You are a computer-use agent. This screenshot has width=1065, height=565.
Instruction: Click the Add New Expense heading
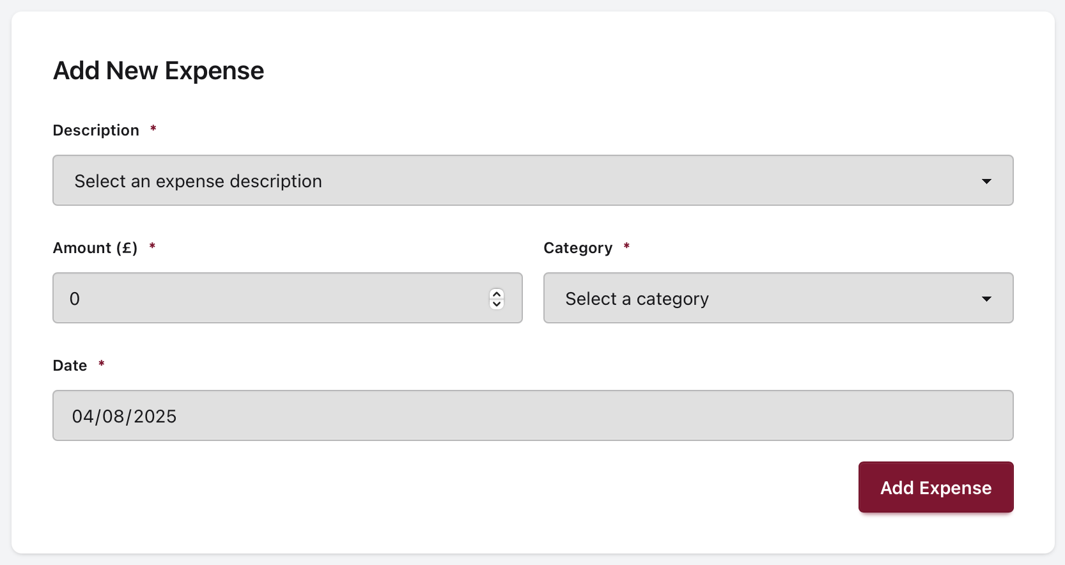(x=158, y=70)
